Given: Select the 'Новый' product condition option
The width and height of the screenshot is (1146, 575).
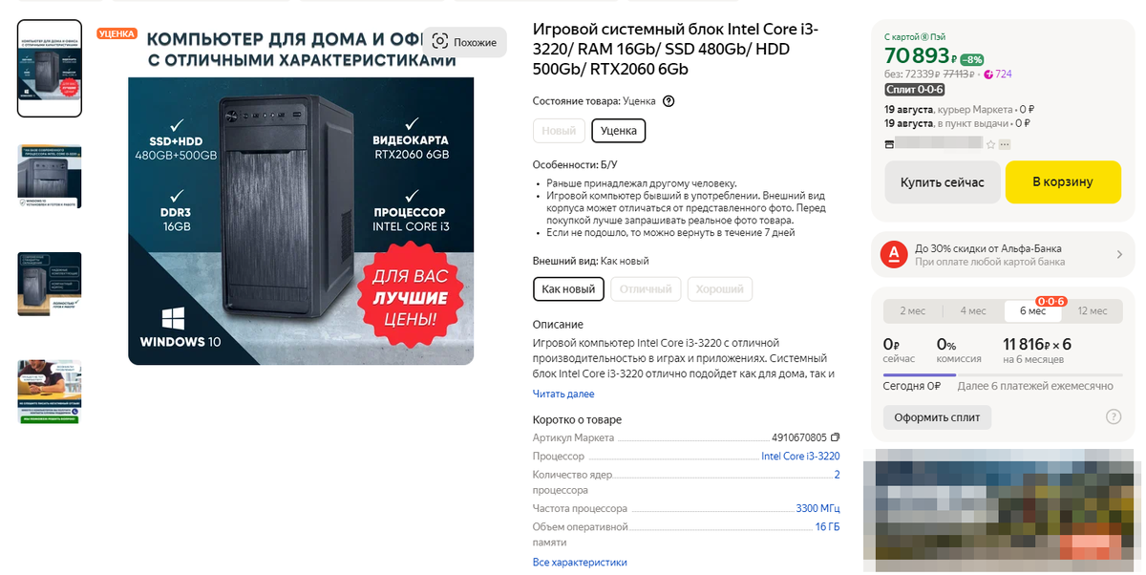Looking at the screenshot, I should tap(559, 131).
